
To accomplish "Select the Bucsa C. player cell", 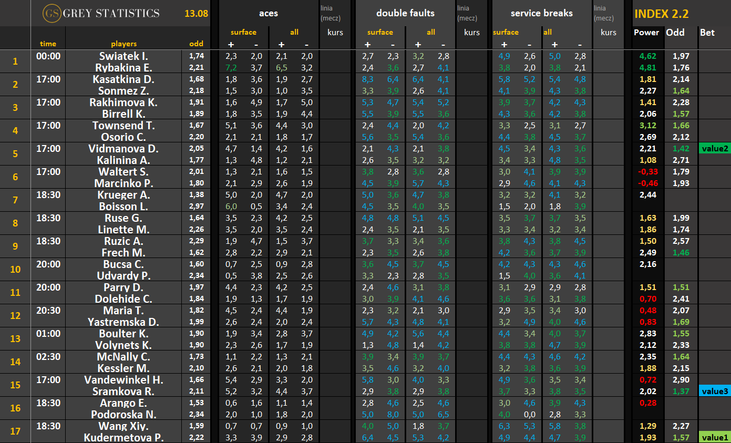I will tap(123, 264).
